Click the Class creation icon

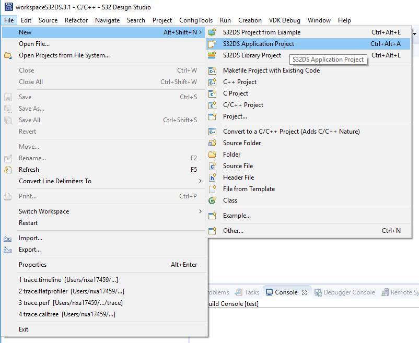coord(212,200)
